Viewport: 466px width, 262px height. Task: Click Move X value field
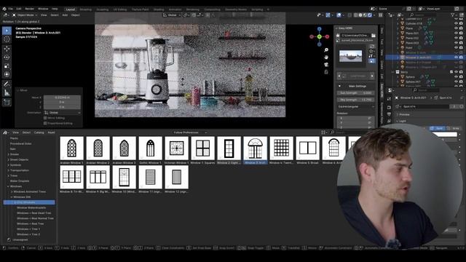click(62, 98)
